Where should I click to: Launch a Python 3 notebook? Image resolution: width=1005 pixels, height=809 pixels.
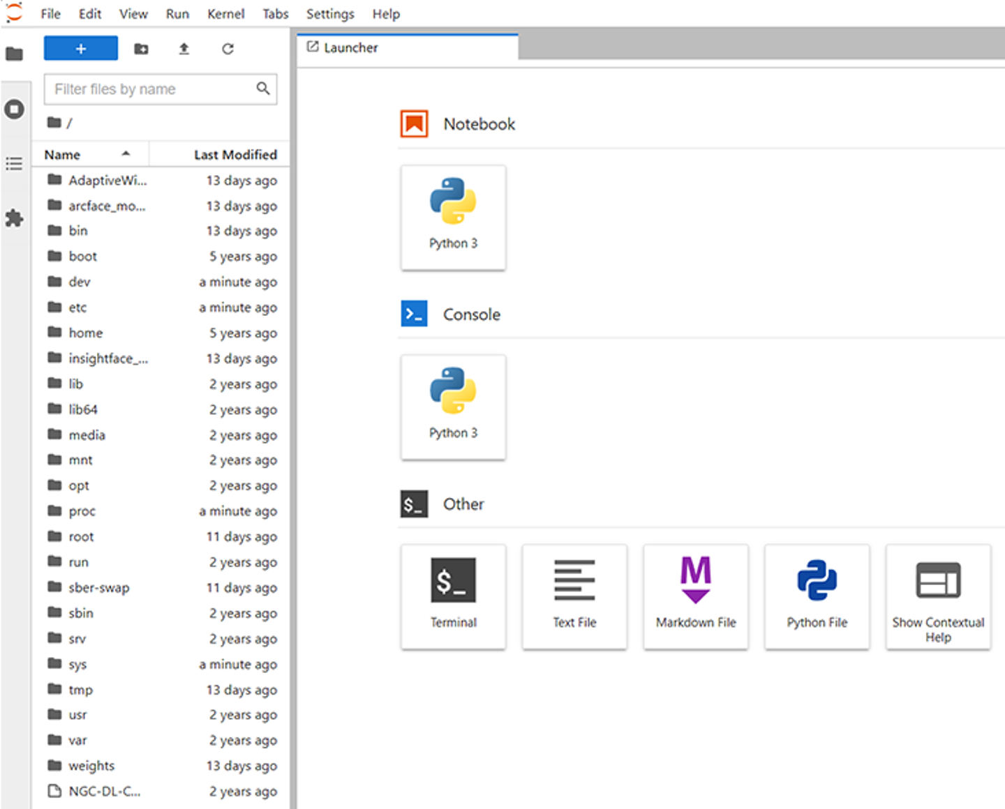coord(453,217)
